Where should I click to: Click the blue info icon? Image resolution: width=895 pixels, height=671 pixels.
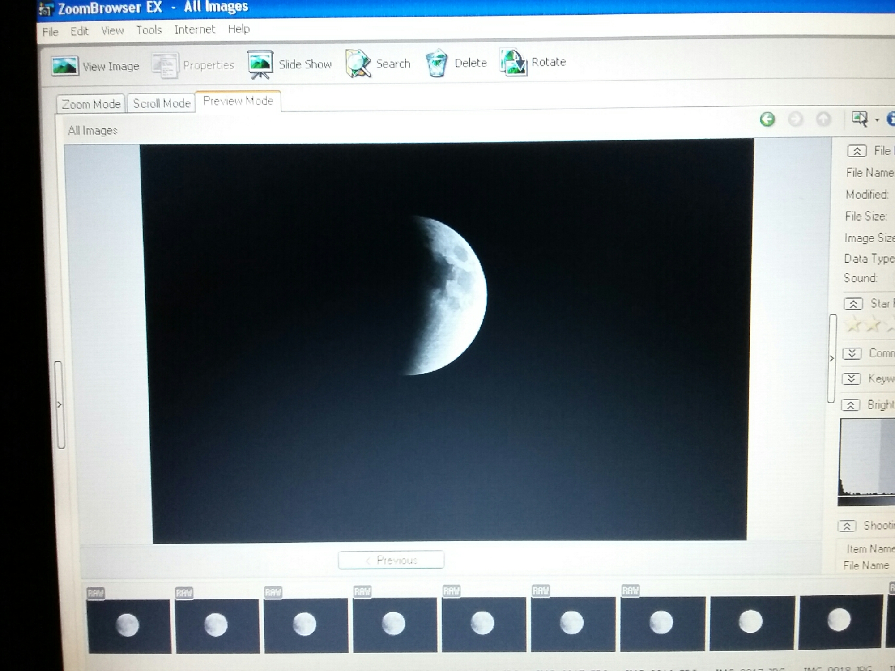tap(891, 119)
